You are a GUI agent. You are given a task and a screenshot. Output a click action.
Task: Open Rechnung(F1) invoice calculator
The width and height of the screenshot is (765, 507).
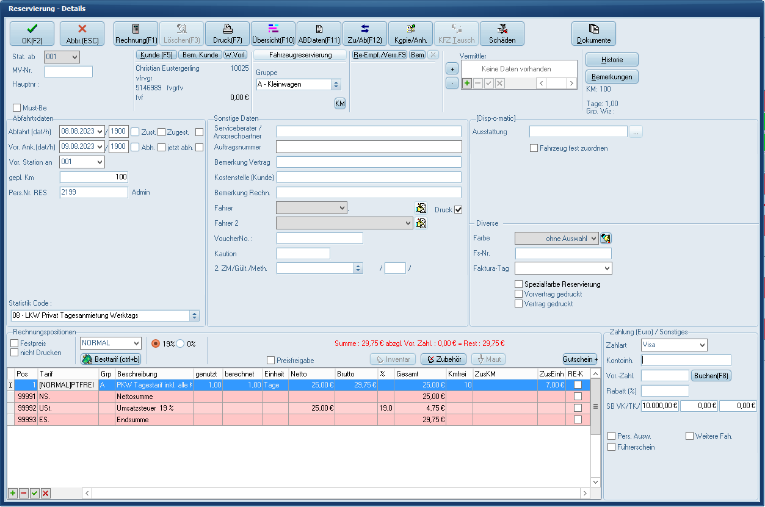136,34
